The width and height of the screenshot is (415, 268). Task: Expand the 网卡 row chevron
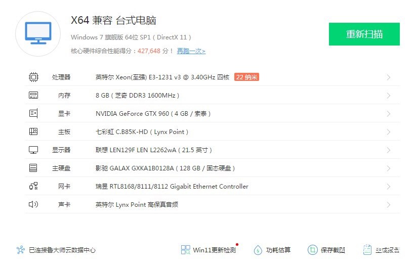(389, 187)
